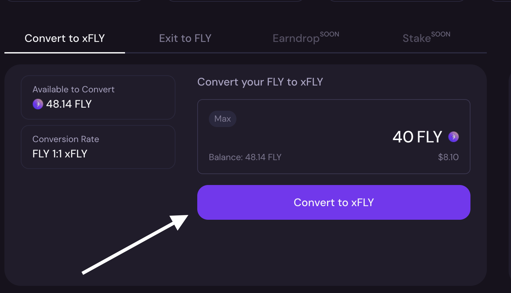Click the 40 FLY amount input field
Image resolution: width=511 pixels, height=293 pixels.
tap(417, 137)
